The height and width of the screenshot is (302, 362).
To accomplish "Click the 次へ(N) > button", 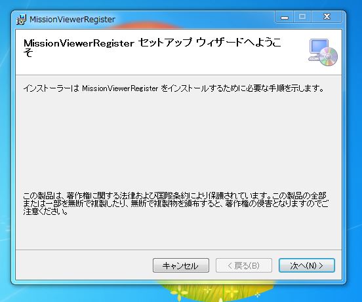I will tap(307, 265).
